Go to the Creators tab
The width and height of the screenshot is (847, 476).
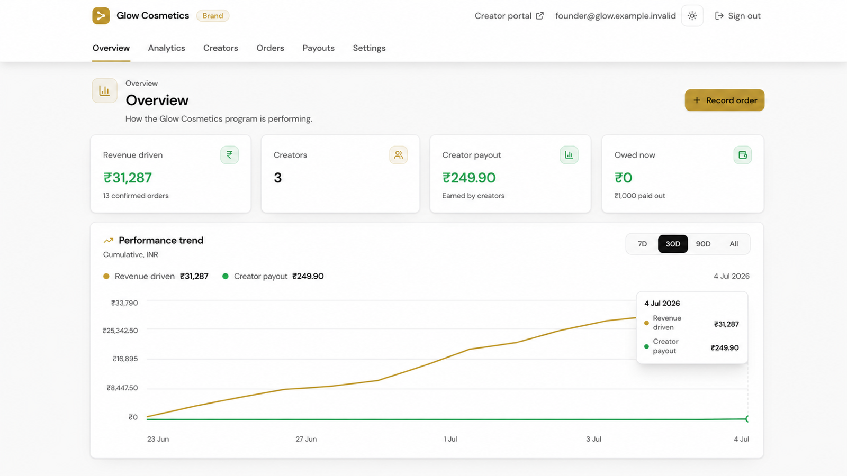click(221, 48)
